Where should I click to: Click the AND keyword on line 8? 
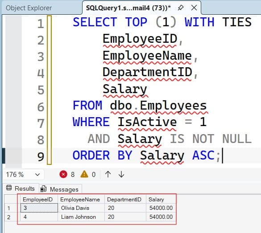point(99,139)
